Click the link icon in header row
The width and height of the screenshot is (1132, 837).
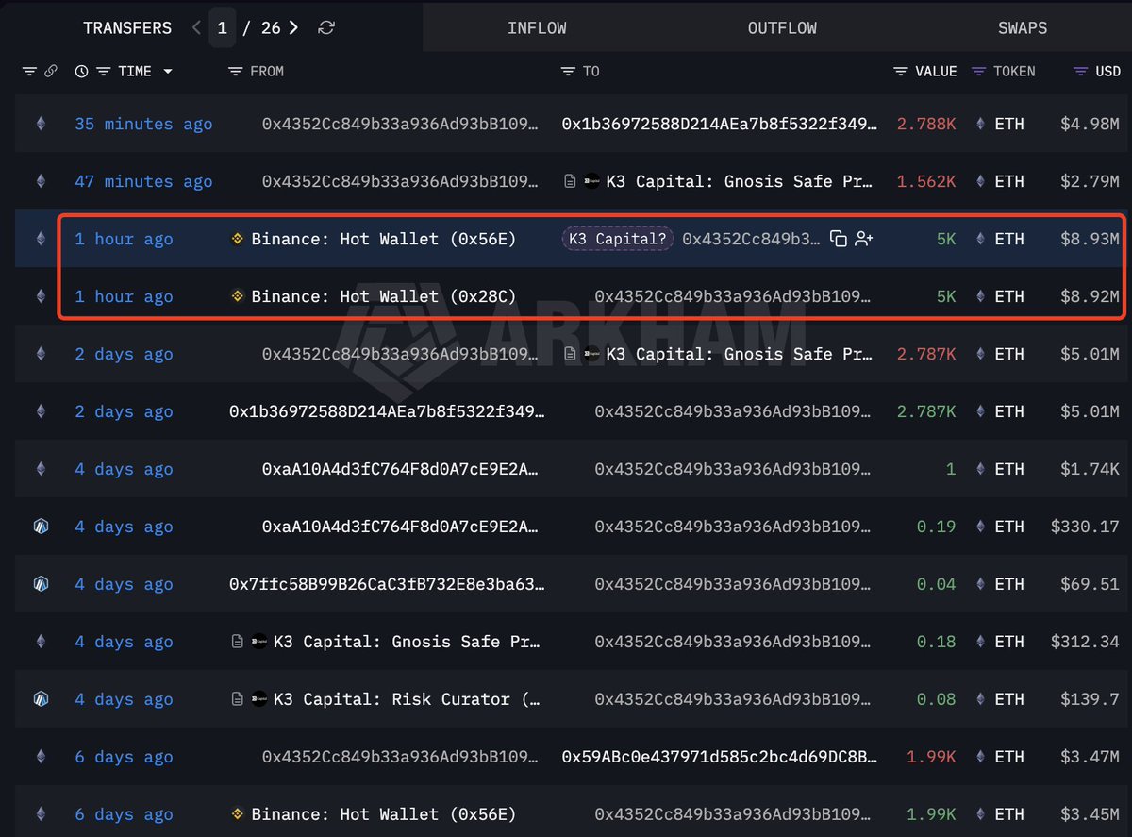(x=51, y=72)
